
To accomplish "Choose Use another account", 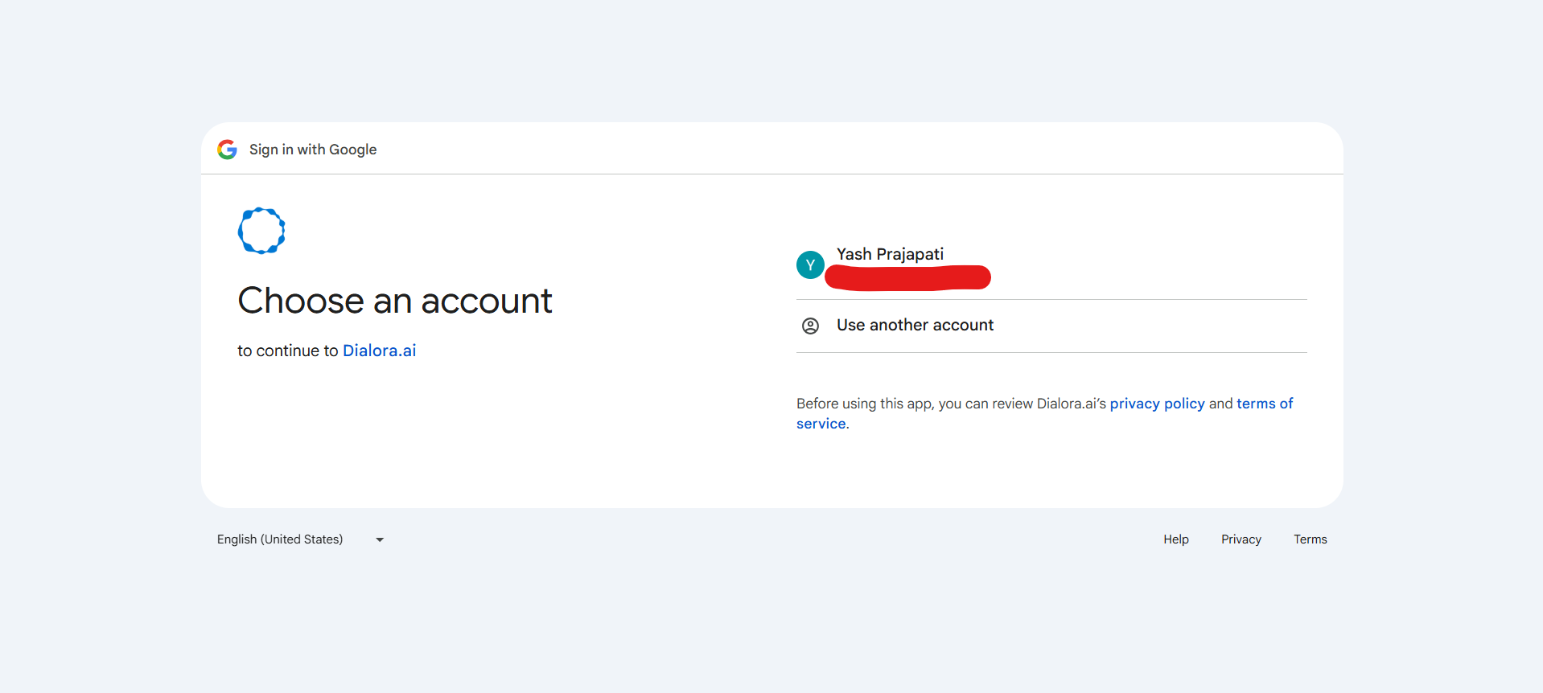I will click(915, 325).
